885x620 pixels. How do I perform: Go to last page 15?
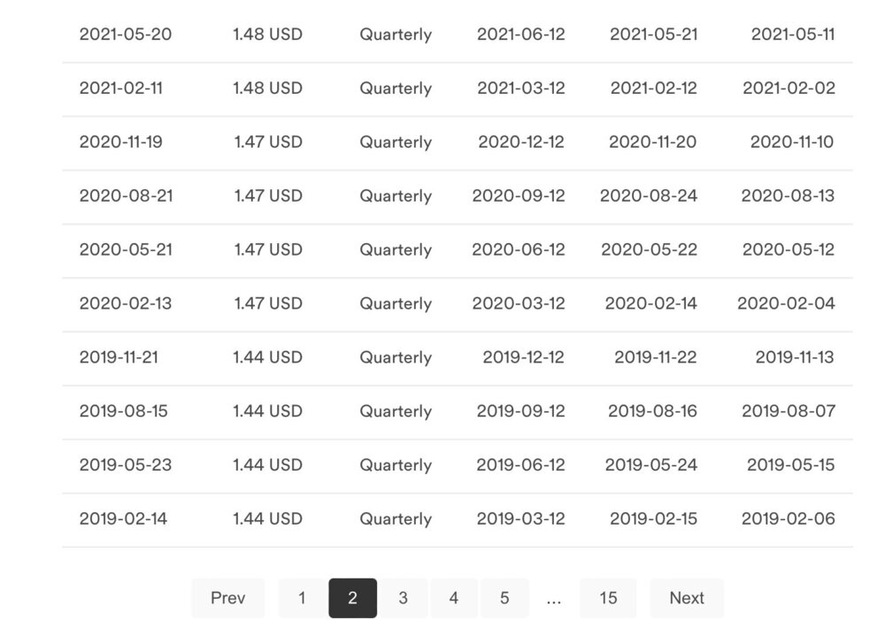[x=608, y=598]
